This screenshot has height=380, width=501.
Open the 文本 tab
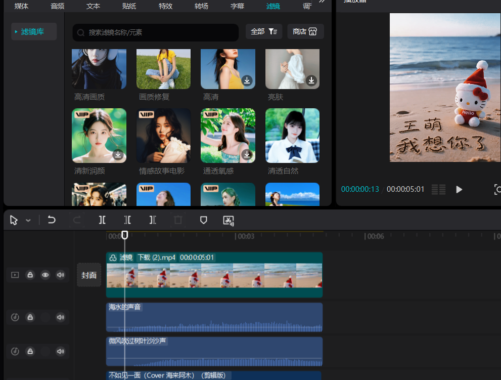coord(93,6)
